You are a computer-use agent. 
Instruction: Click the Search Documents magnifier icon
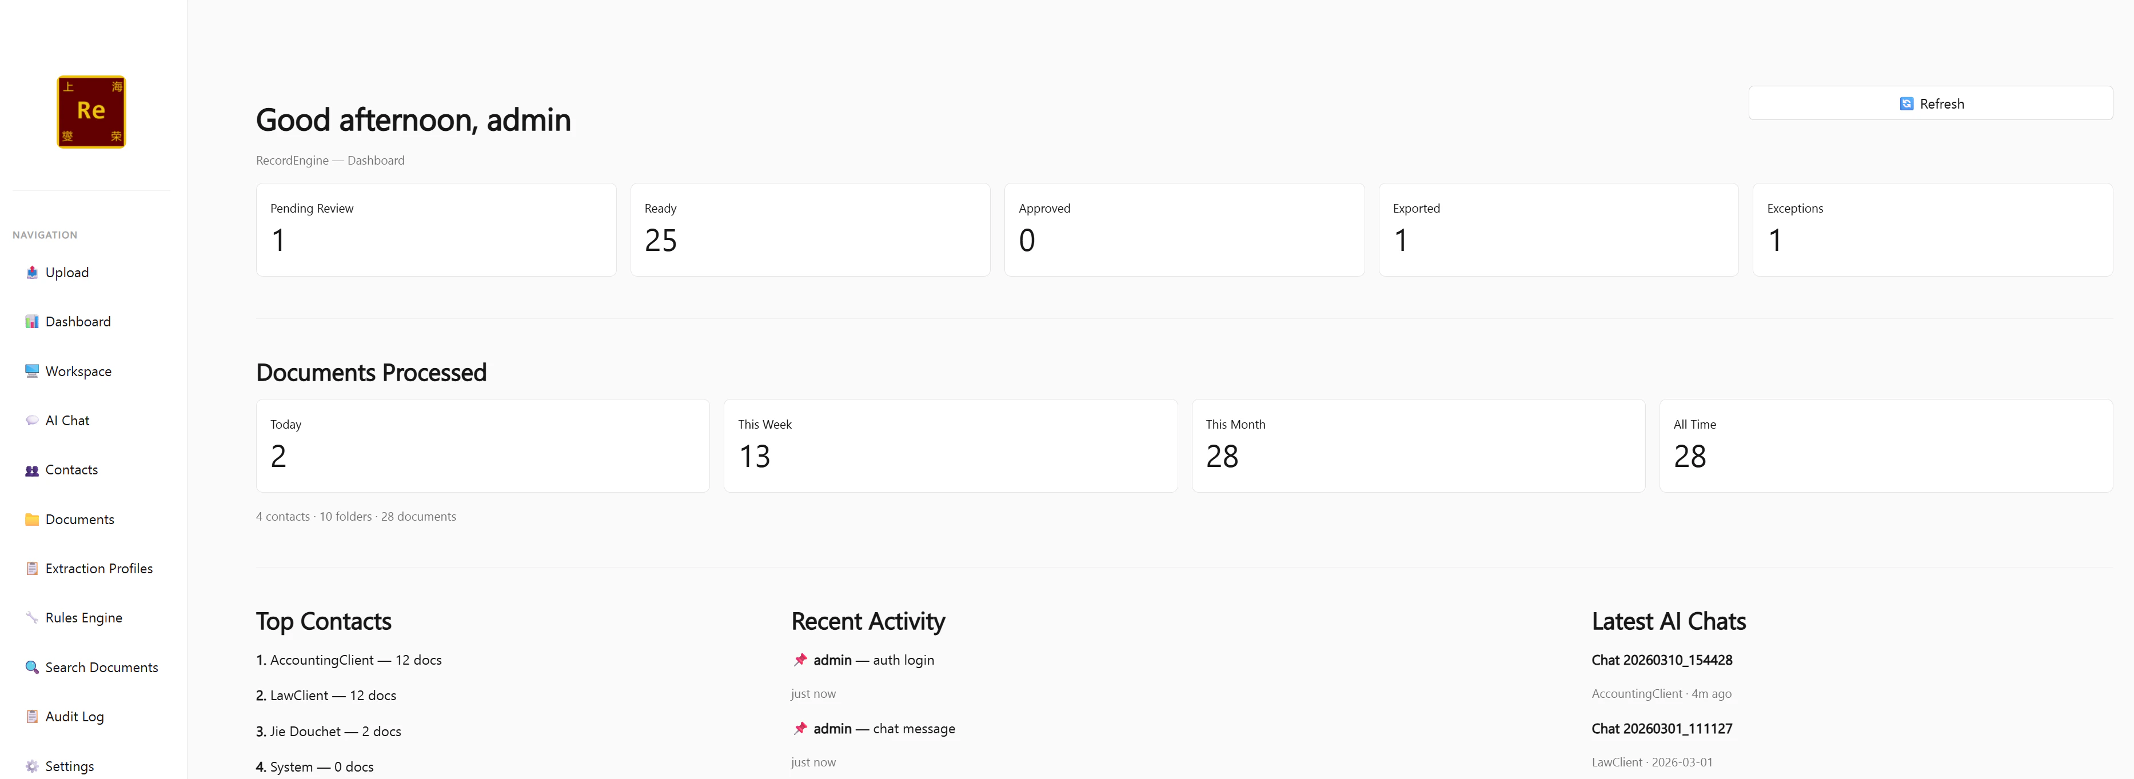click(x=31, y=666)
